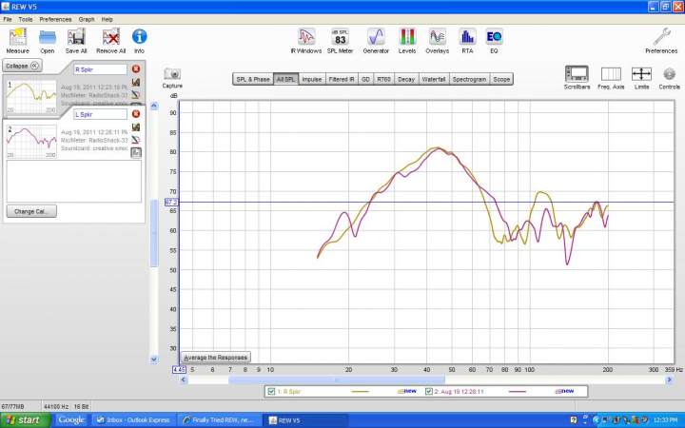Open the Graph menu
This screenshot has height=428, width=685.
point(87,20)
